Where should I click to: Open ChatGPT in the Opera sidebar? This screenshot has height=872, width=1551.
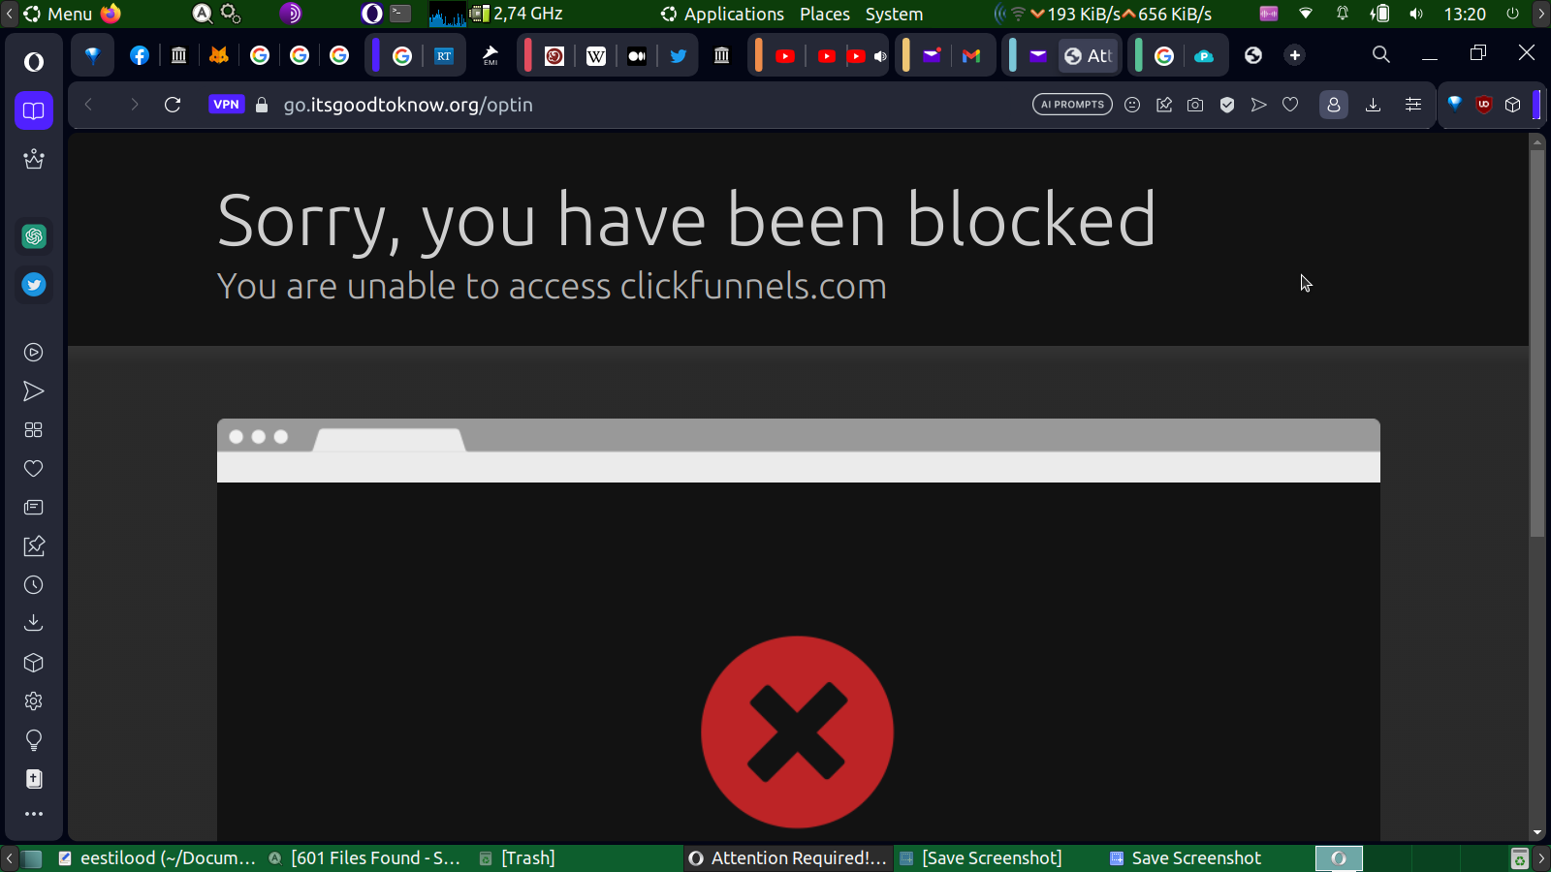(34, 236)
